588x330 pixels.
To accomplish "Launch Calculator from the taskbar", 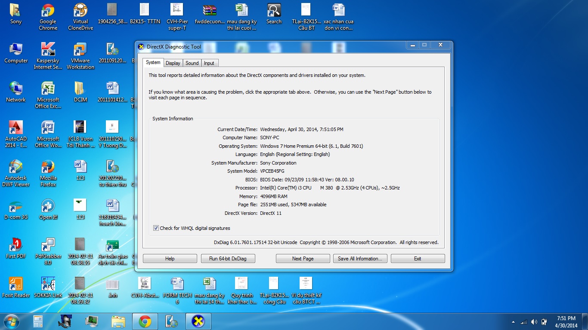I will click(38, 321).
